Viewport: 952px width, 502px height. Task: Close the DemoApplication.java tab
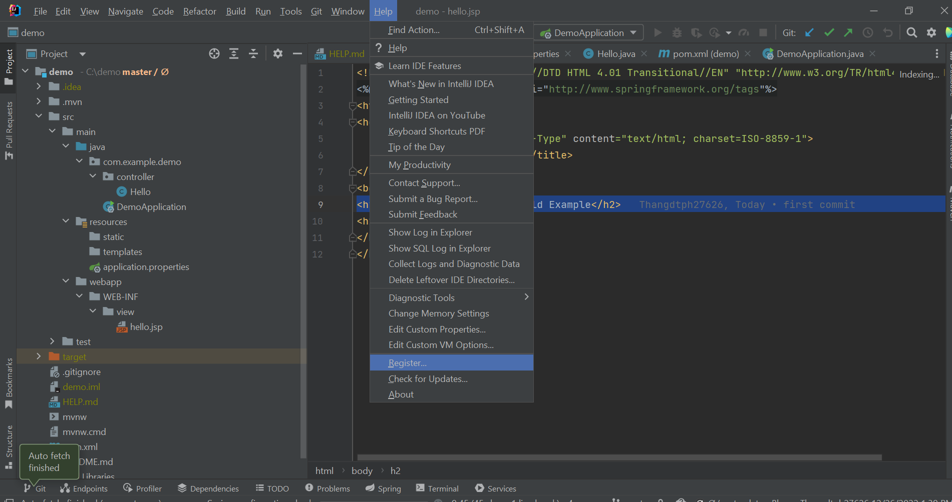click(873, 53)
